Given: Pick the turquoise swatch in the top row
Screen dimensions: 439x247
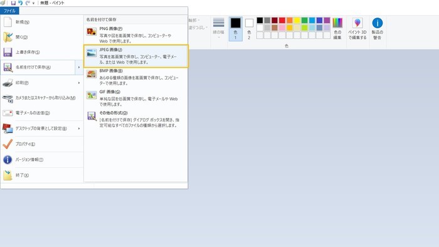Looking at the screenshot, I should coord(312,20).
